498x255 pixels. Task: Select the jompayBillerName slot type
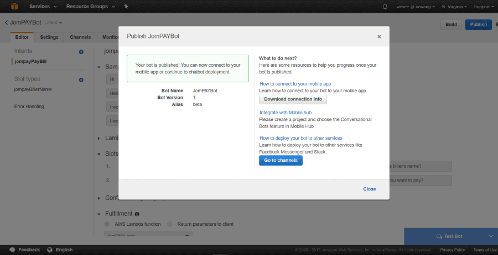coord(33,89)
